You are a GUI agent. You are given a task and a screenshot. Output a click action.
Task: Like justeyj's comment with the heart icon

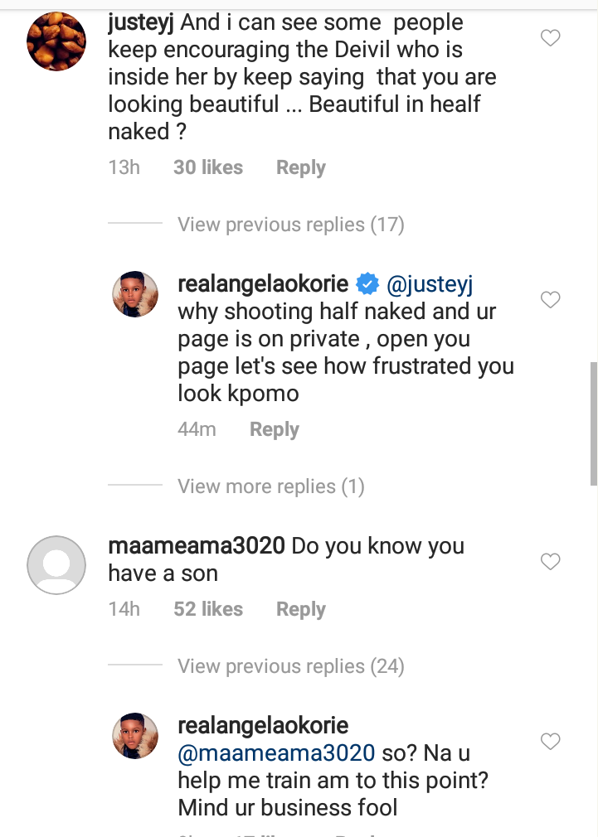550,38
